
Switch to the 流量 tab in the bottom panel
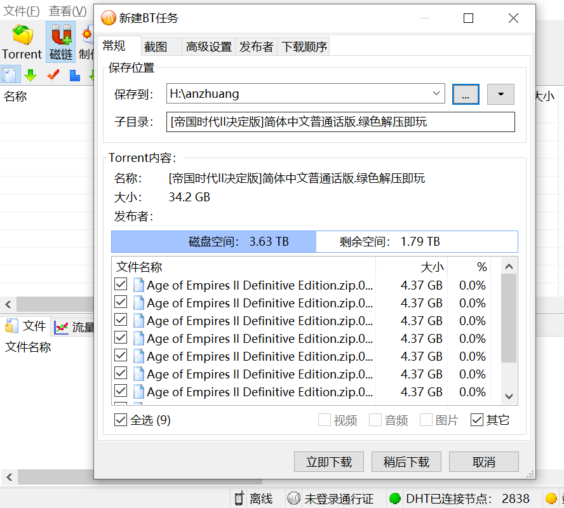click(x=74, y=327)
